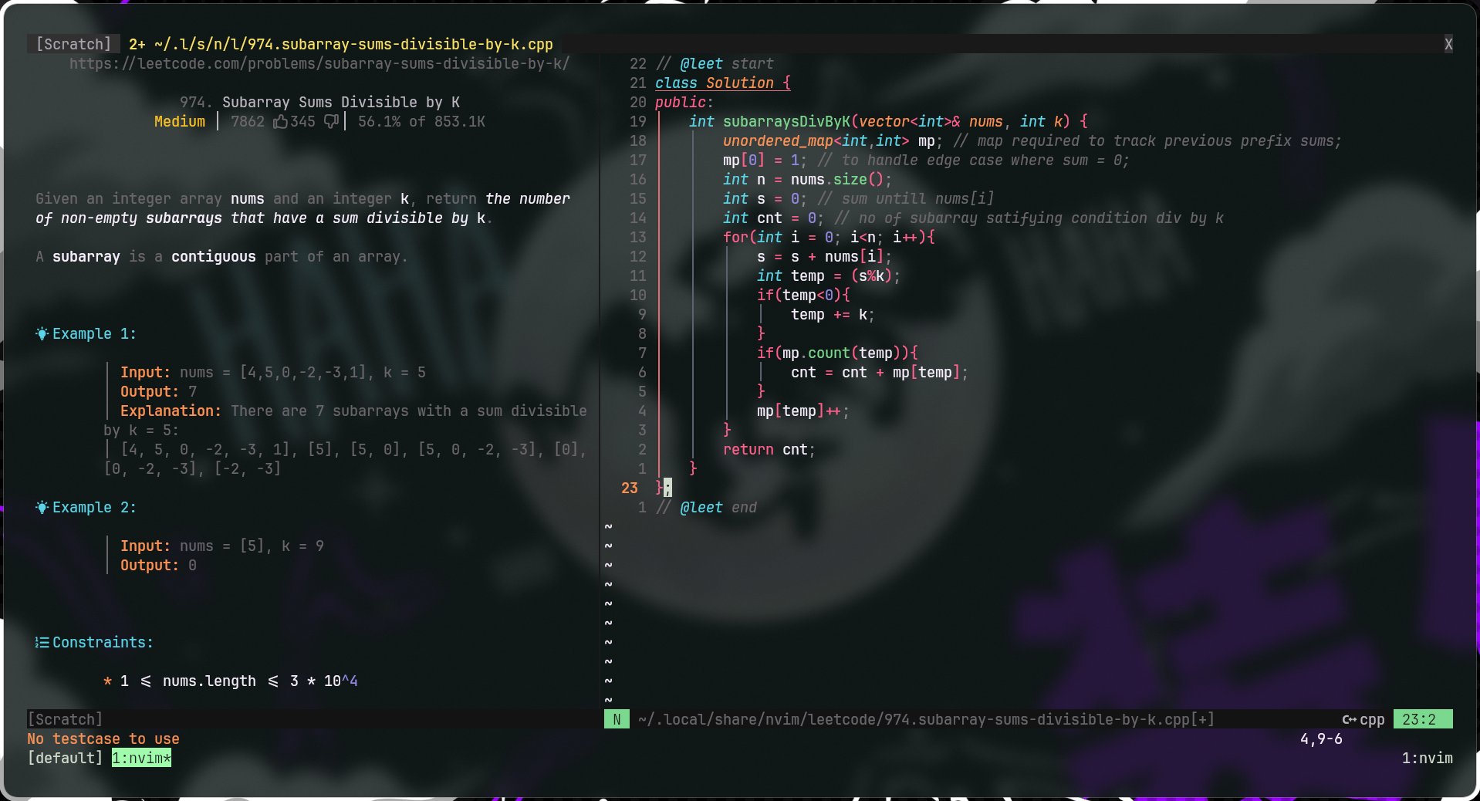Click the input line 'nums = [5], k = 9'

pos(252,546)
